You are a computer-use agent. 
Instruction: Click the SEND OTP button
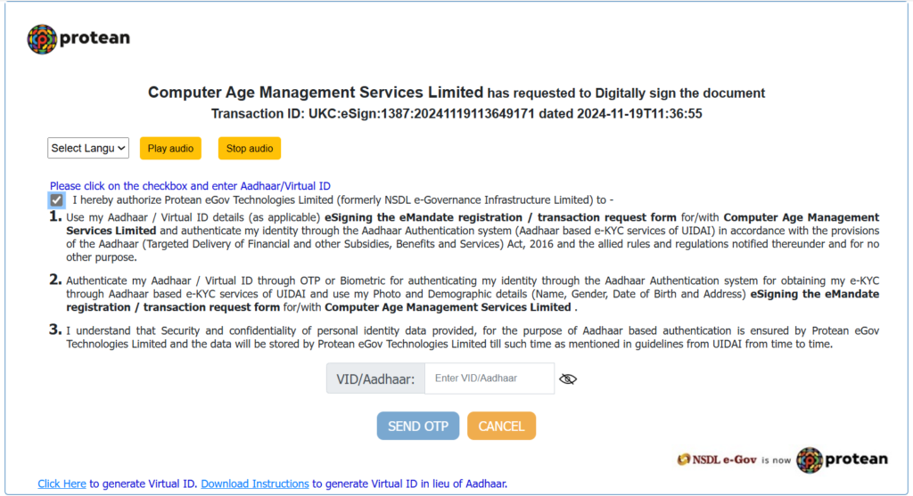pyautogui.click(x=418, y=427)
